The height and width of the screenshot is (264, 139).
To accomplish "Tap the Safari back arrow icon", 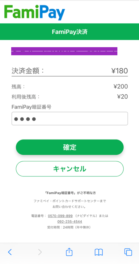I will 10,252.
